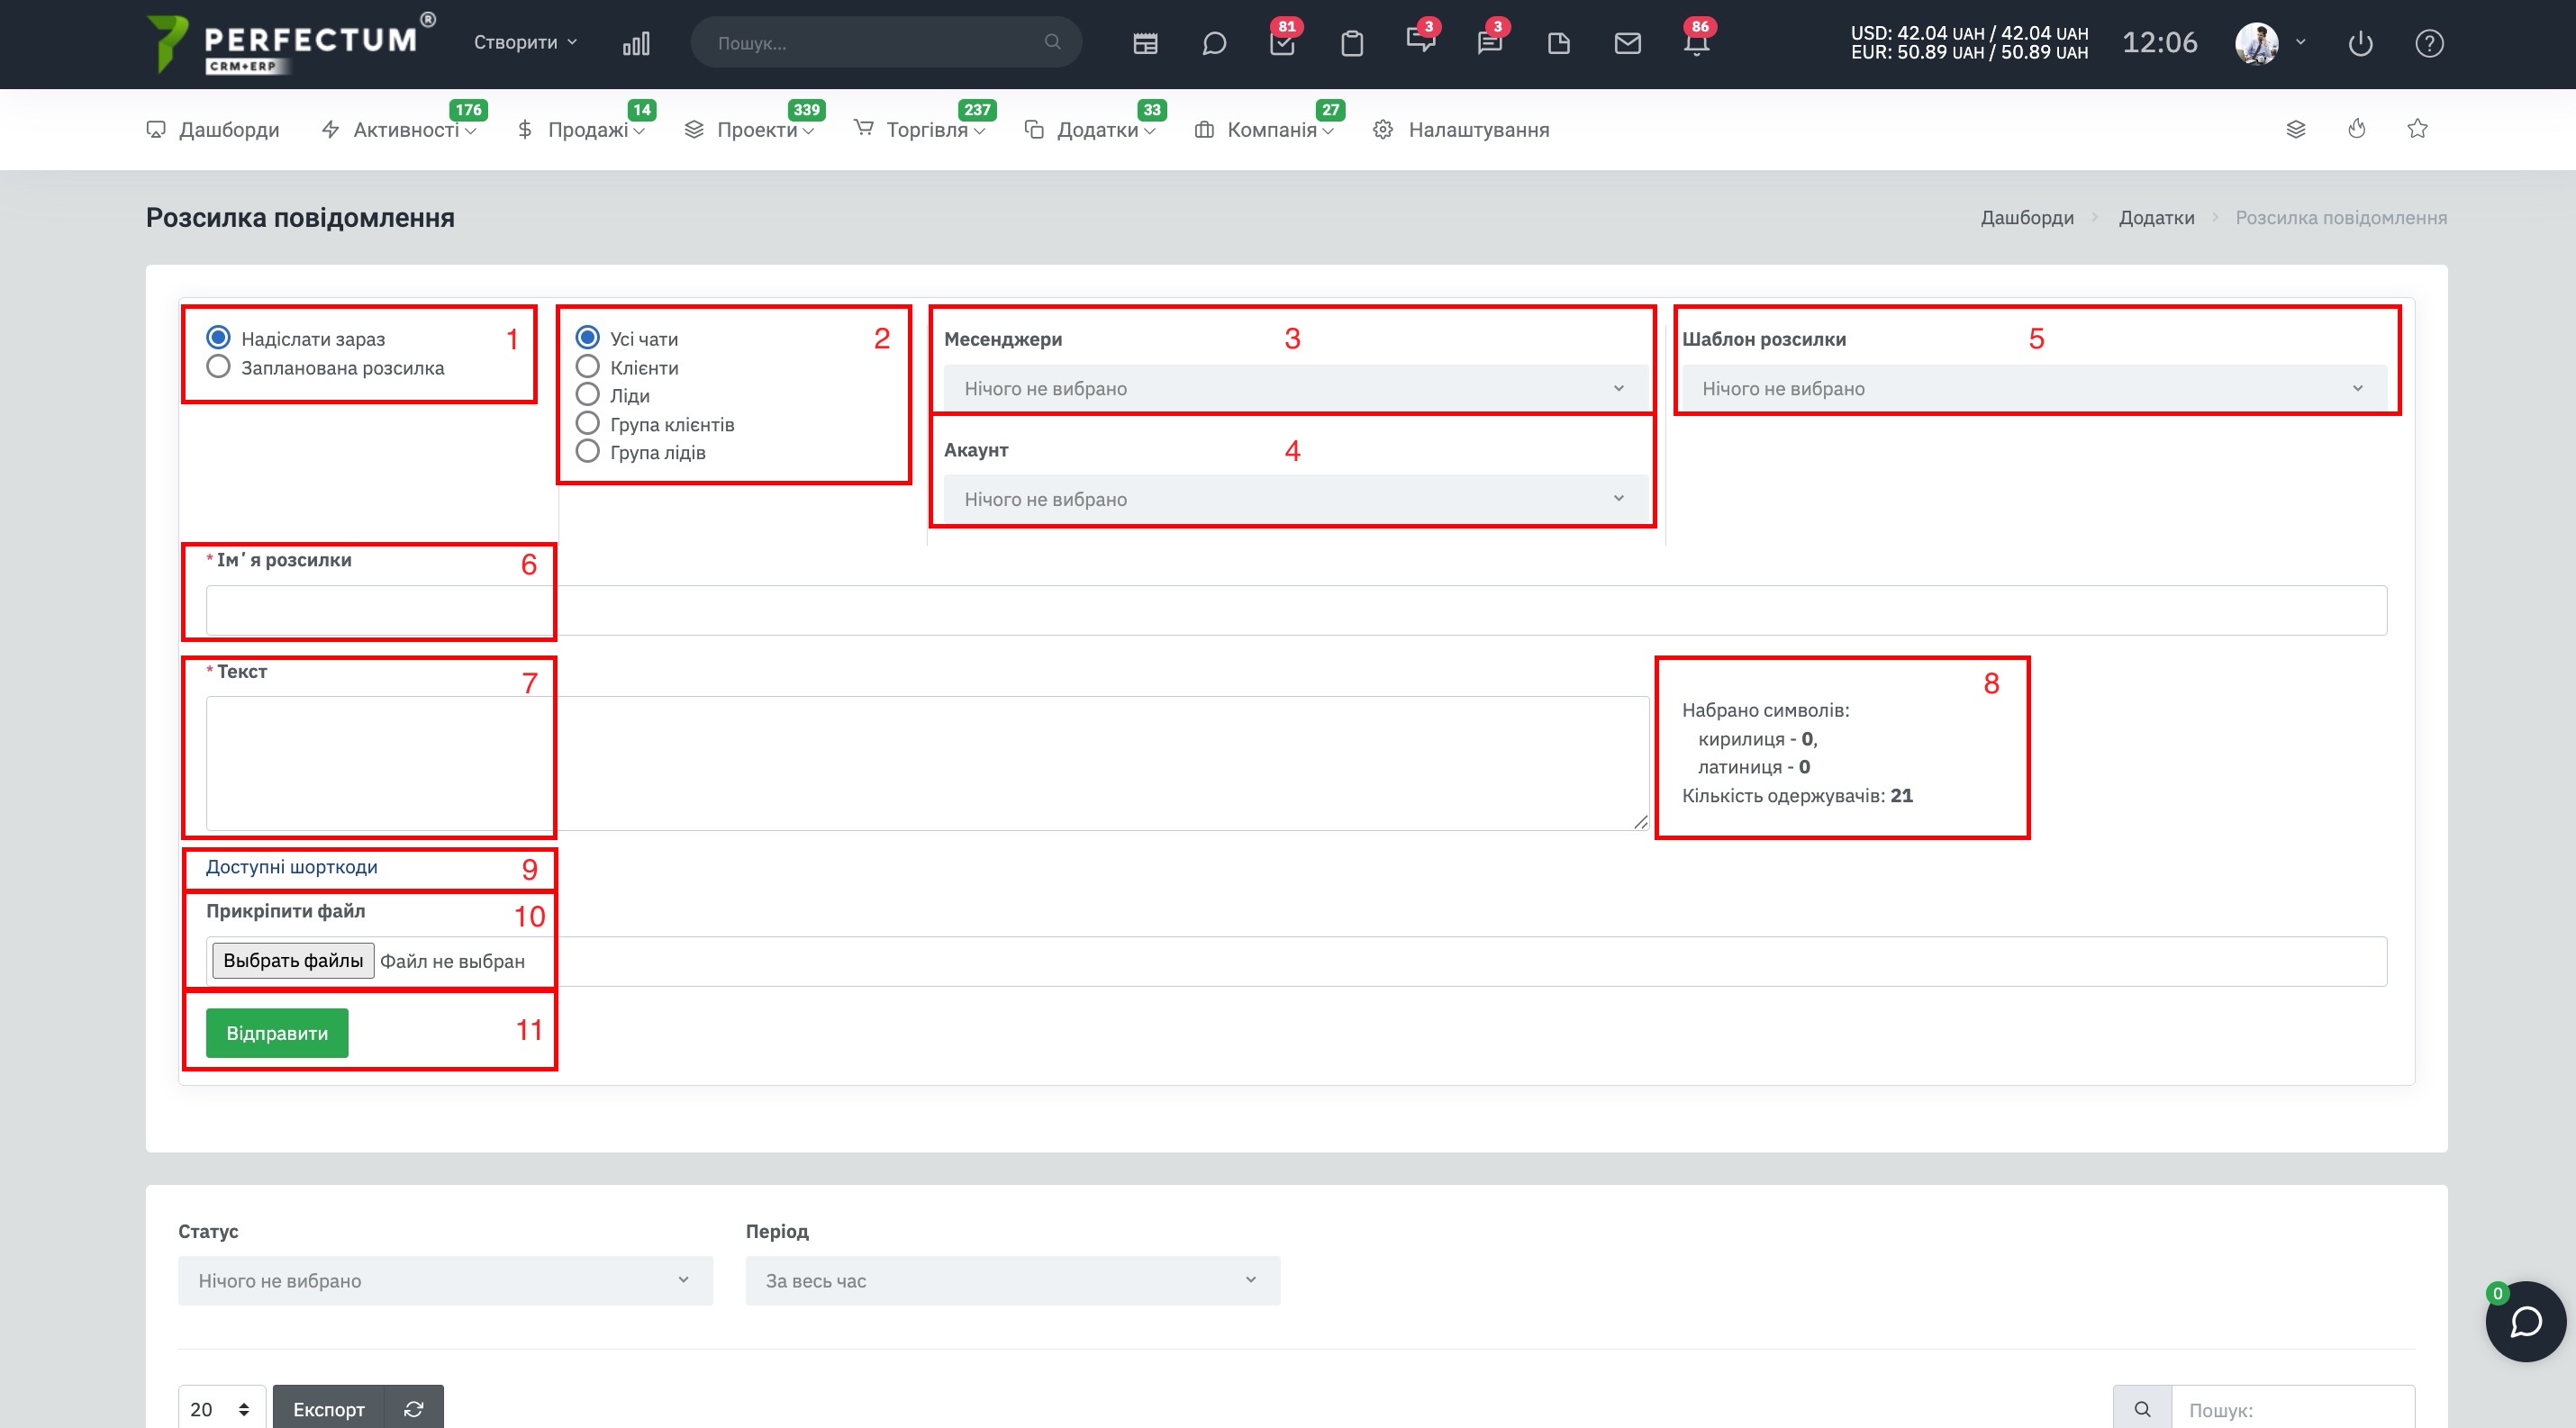The height and width of the screenshot is (1428, 2576).
Task: Open the Дашборди menu item
Action: click(213, 130)
